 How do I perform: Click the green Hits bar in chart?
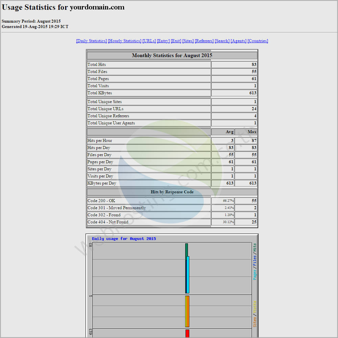(x=187, y=250)
